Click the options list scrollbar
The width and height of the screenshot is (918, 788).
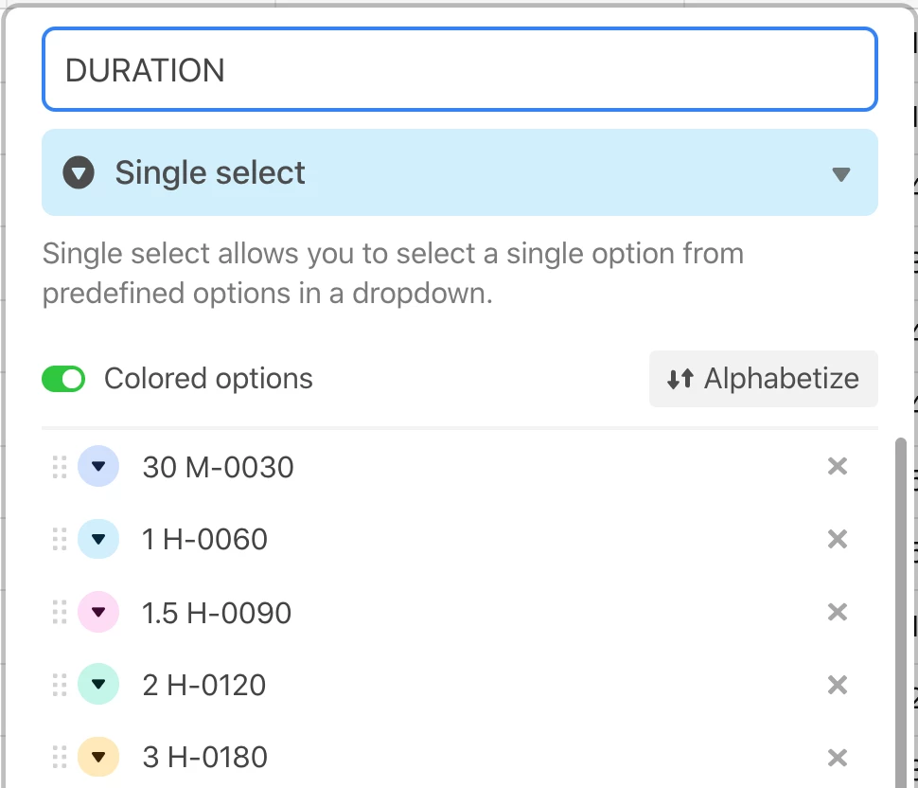[900, 612]
